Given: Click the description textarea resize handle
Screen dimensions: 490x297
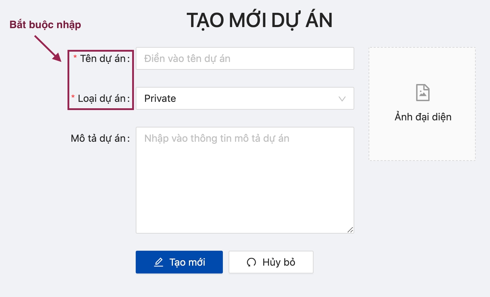Looking at the screenshot, I should (350, 230).
